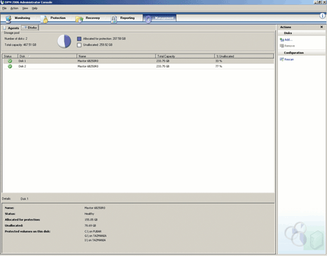The image size is (327, 256).
Task: Open the Action menu
Action: click(14, 9)
